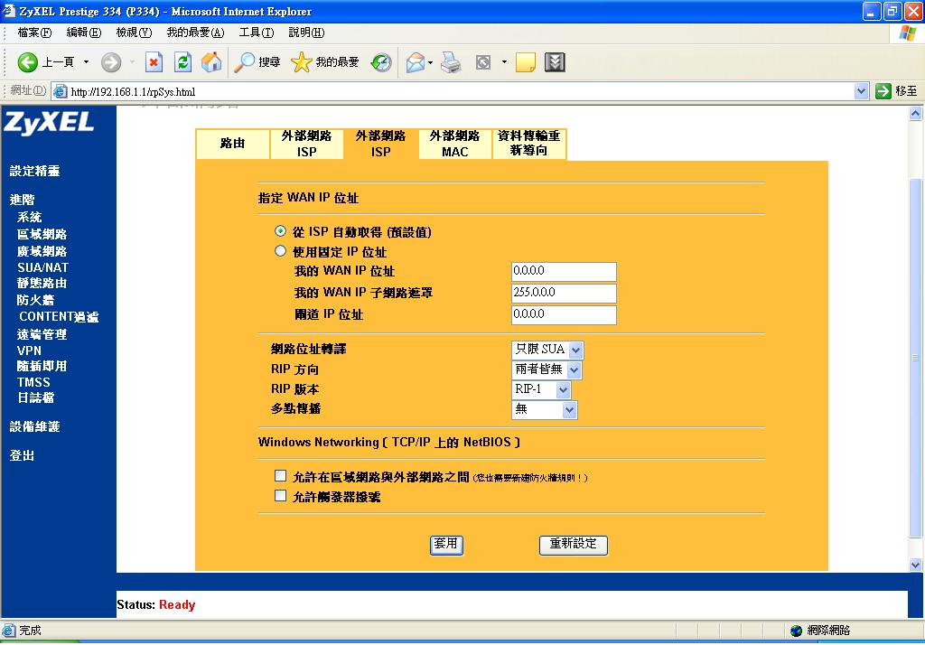Viewport: 925px width, 645px height.
Task: Stop loading with the red X icon
Action: pyautogui.click(x=154, y=62)
